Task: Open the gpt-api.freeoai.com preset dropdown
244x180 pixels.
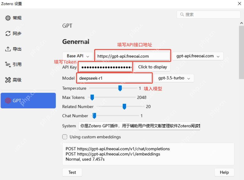Action: tap(198, 56)
